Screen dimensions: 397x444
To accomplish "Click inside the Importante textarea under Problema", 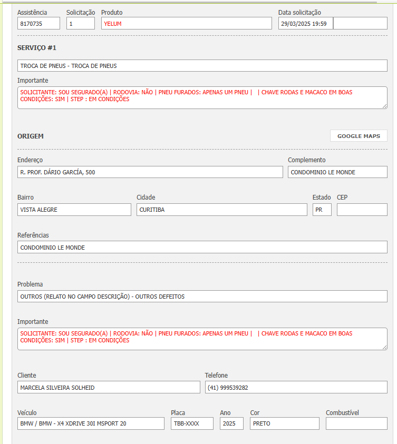I will pos(202,339).
